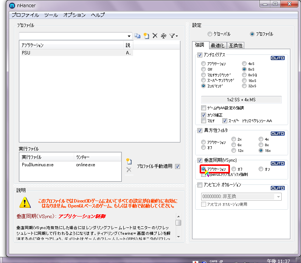Screen dimensions: 301x263
Task: Click the nHancer title bar logo
Action: coord(12,6)
